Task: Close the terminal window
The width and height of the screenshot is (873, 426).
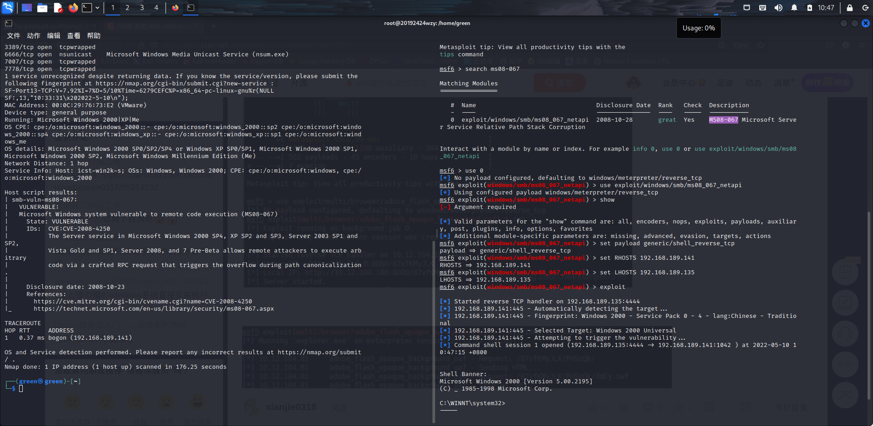Action: [x=866, y=23]
